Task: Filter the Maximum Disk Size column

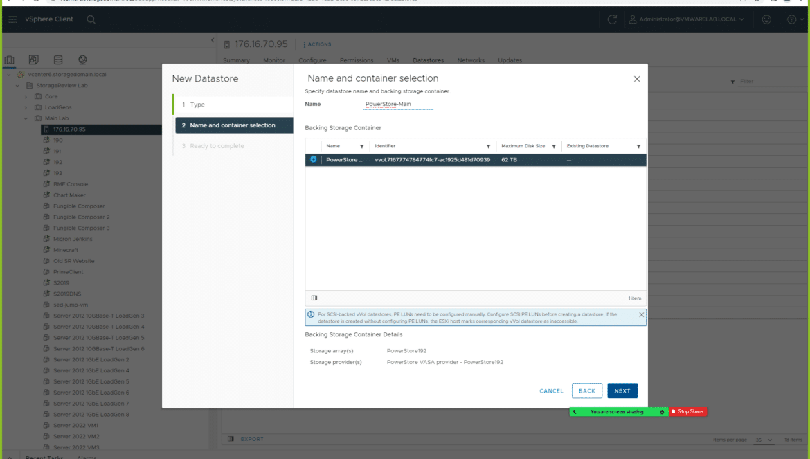Action: 554,147
